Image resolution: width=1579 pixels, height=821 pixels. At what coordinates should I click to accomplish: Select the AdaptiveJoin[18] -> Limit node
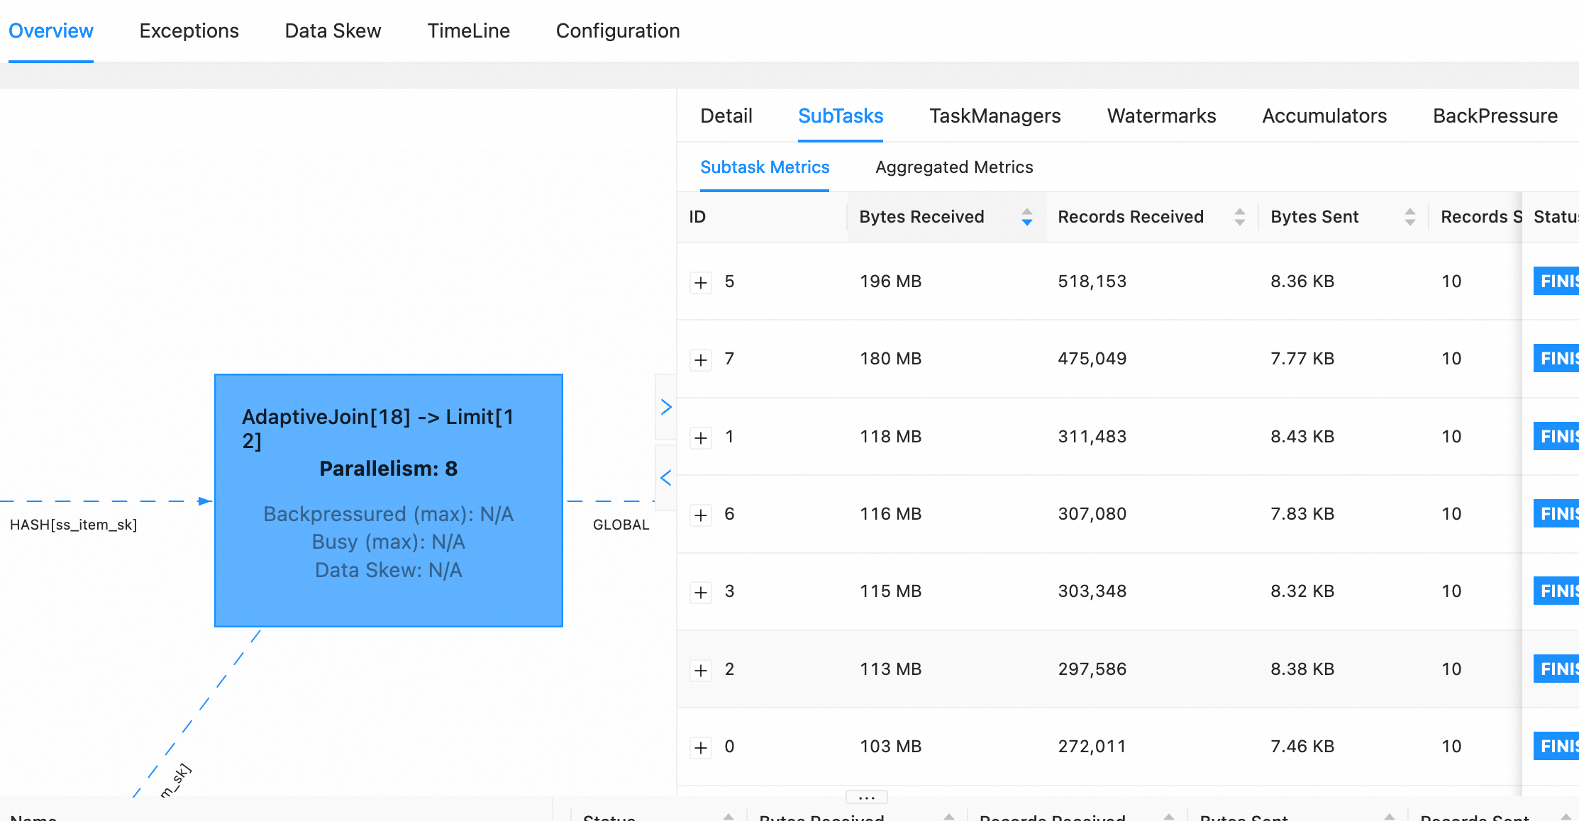[388, 500]
